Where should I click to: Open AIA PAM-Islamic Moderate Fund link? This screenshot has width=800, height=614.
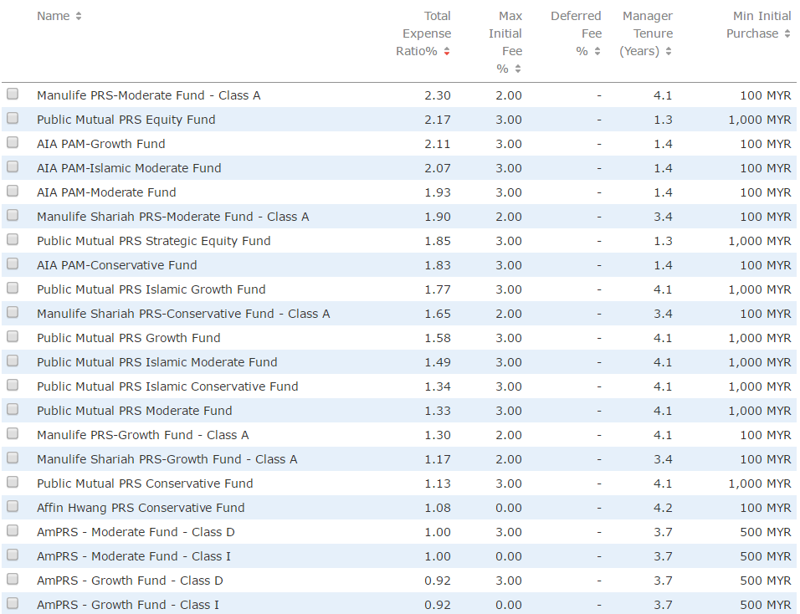tap(129, 168)
